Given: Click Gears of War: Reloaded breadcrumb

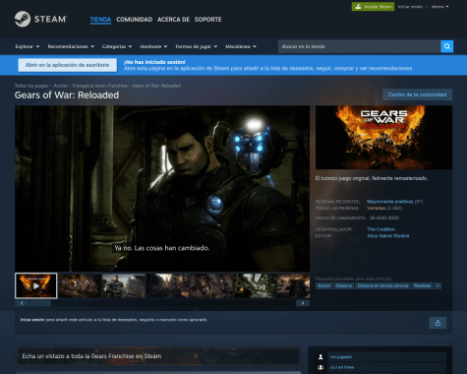Looking at the screenshot, I should pos(156,86).
